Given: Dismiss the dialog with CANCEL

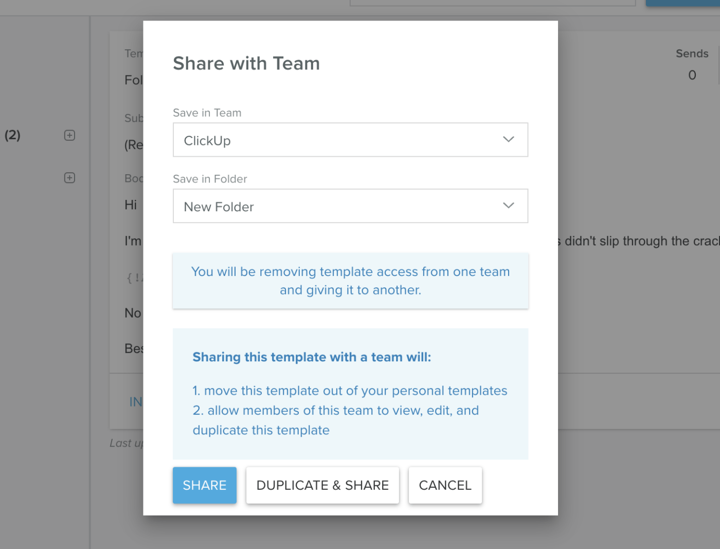Looking at the screenshot, I should (445, 485).
